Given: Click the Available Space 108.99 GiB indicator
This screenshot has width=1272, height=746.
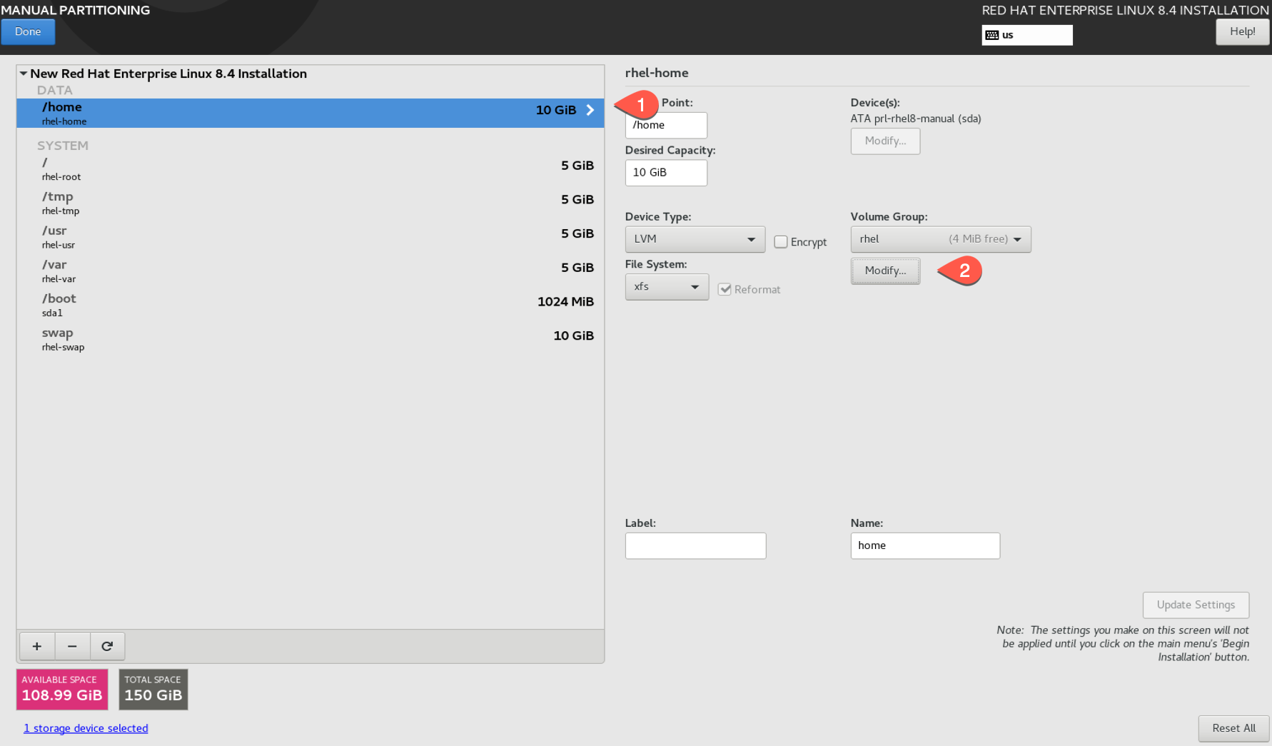Looking at the screenshot, I should click(62, 690).
